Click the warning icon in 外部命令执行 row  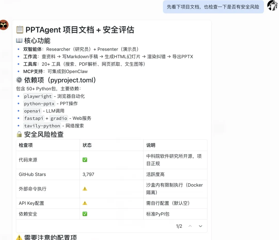85,189
